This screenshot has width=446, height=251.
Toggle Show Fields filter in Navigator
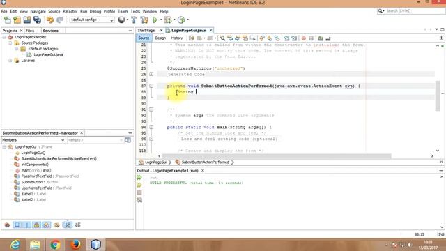(17, 225)
